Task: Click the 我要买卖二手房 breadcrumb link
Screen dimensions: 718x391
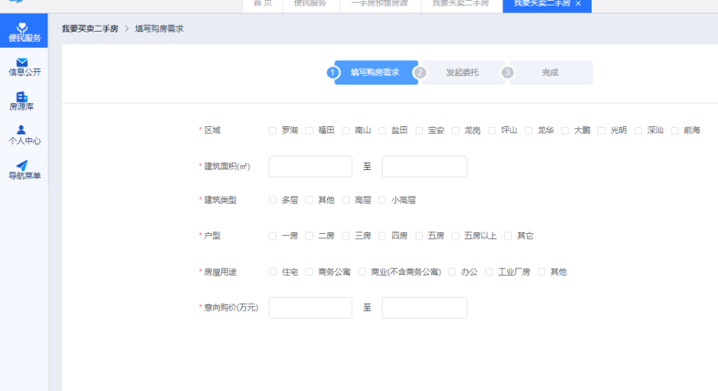Action: pyautogui.click(x=90, y=29)
